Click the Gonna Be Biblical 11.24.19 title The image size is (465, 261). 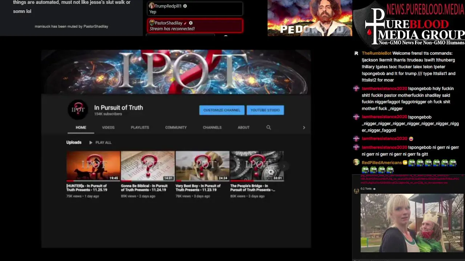(144, 188)
